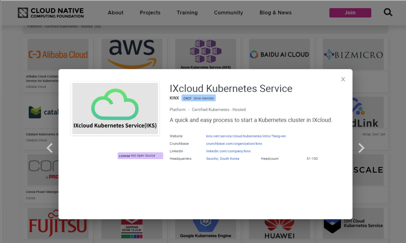Click the search magnifier icon
Screen dimensions: 406x243
pyautogui.click(x=388, y=13)
